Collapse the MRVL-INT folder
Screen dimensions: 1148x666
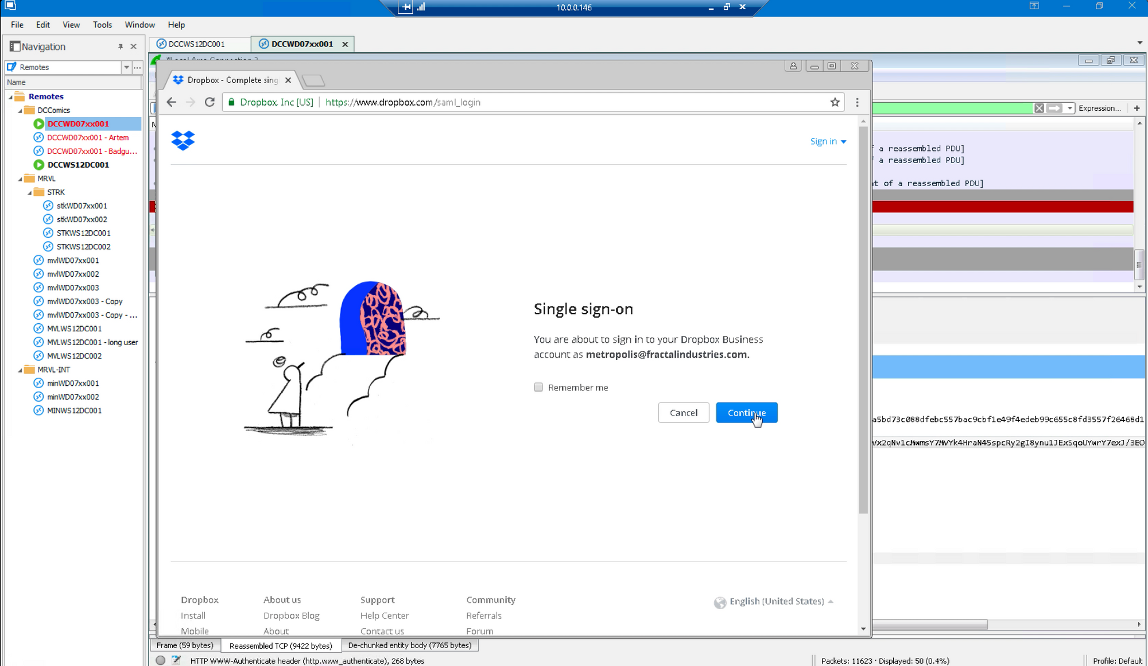coord(20,370)
